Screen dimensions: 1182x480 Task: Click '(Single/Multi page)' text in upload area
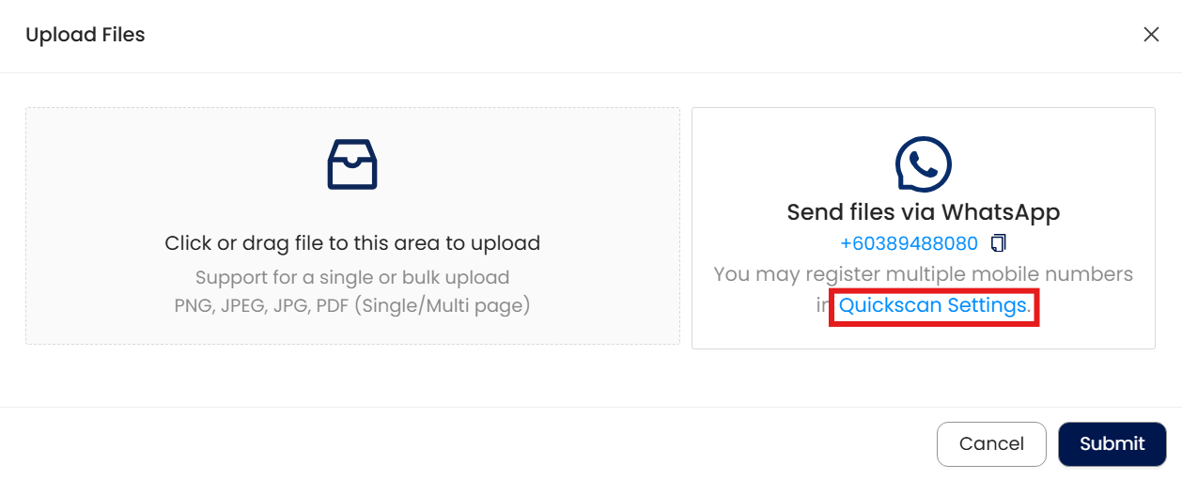(444, 306)
